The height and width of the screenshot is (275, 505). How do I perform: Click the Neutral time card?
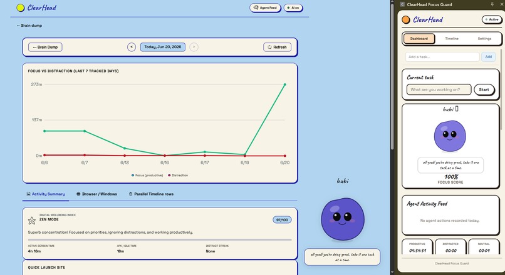tap(484, 247)
